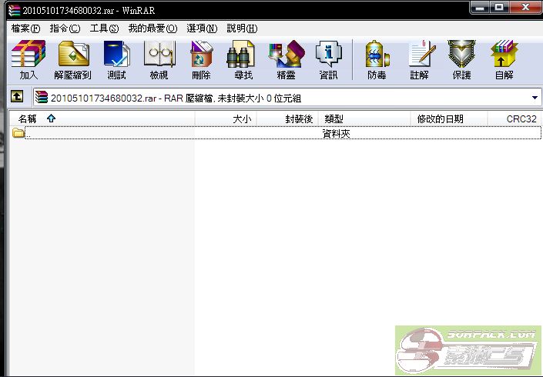Open the 我的最愛 (Favorites) menu
Viewport: 543px width, 377px height.
click(x=153, y=28)
